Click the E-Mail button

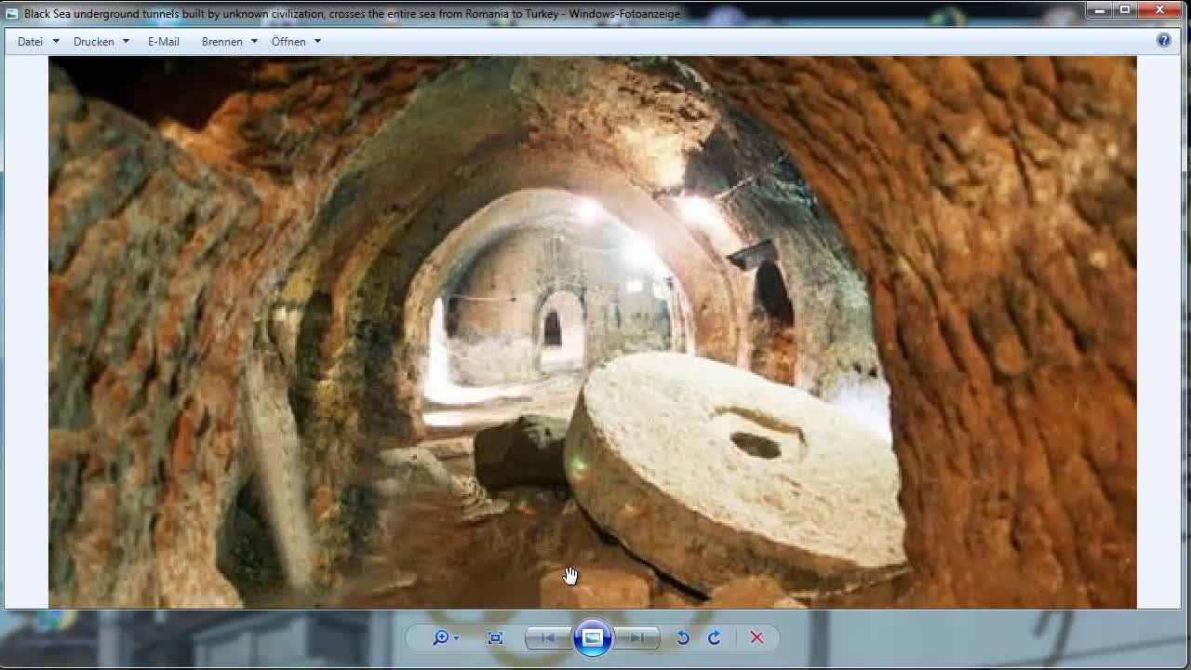point(163,41)
